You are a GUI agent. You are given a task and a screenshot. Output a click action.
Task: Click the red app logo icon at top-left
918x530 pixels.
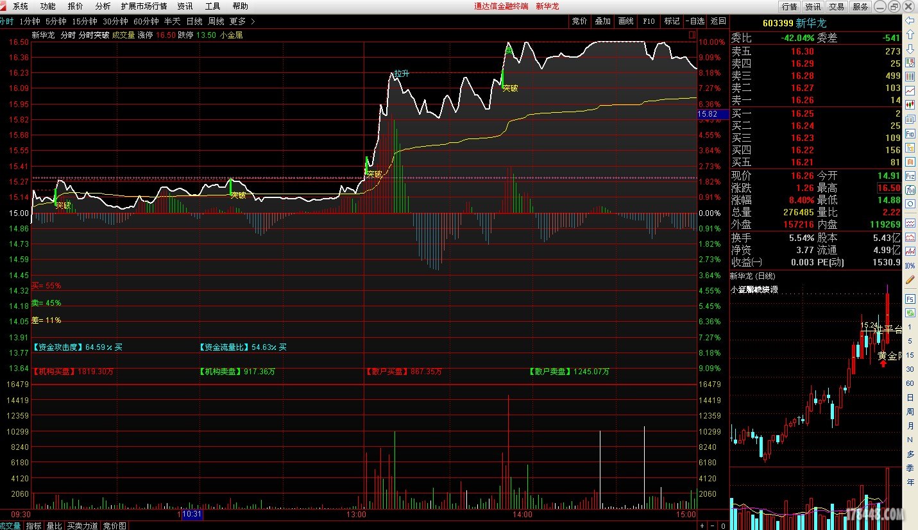tap(3, 6)
